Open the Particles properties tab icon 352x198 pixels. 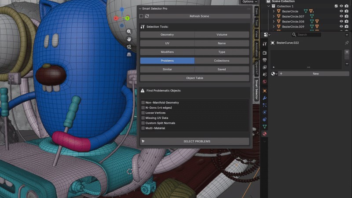[x=265, y=105]
